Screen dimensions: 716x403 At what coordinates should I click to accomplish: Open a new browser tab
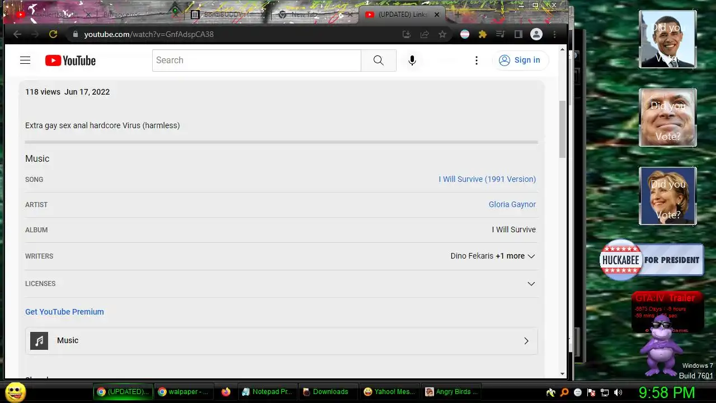[458, 15]
